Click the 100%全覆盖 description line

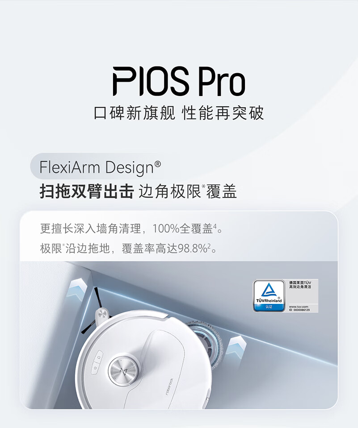coord(131,229)
